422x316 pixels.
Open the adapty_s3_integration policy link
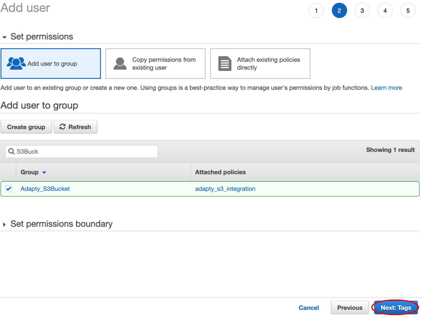tap(225, 189)
